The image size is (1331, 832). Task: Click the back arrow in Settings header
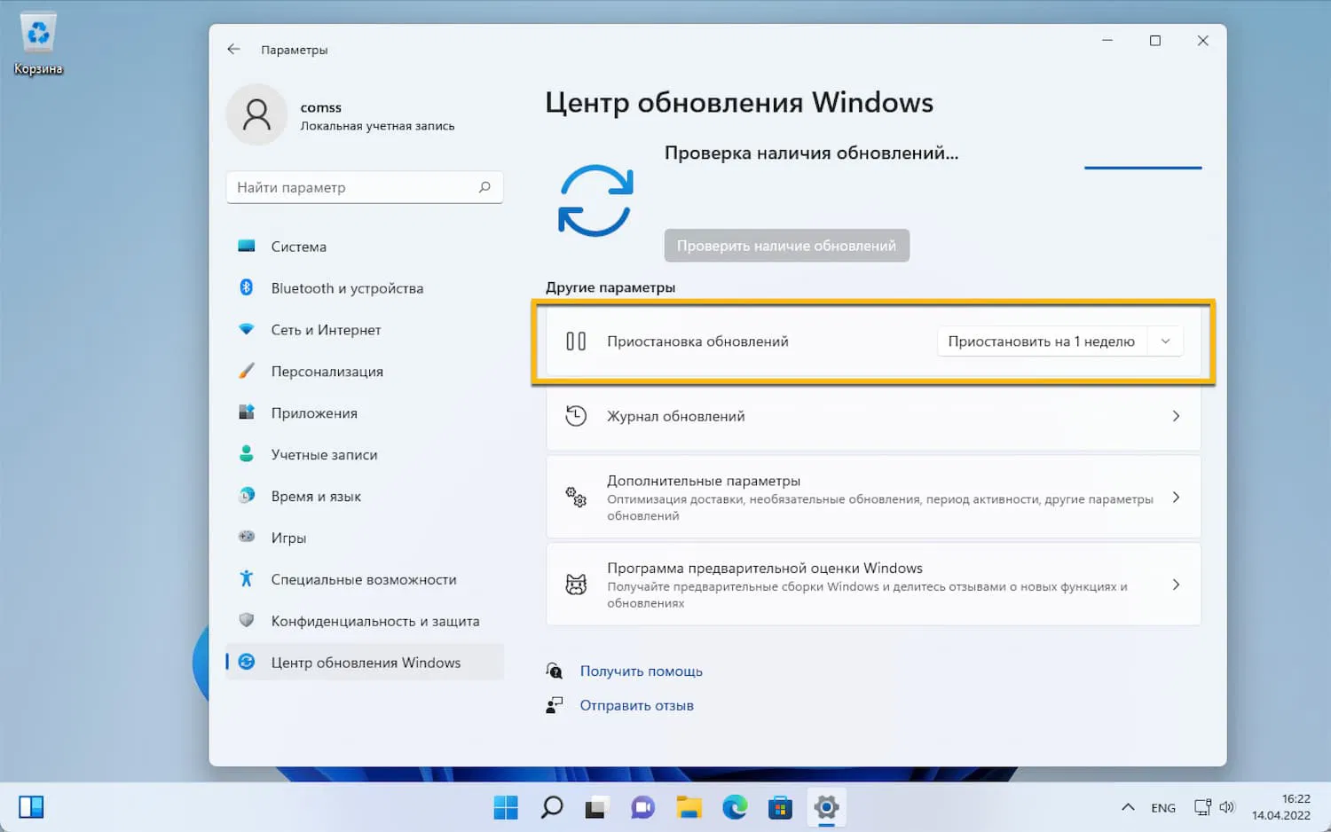233,50
